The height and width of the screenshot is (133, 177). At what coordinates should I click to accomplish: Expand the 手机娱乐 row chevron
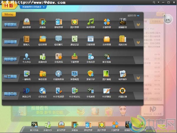tap(138, 24)
